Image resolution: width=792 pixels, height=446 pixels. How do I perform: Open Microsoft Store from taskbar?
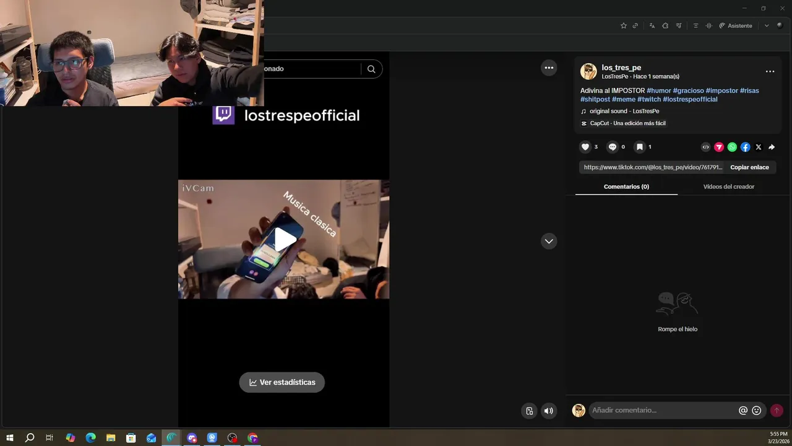click(x=131, y=438)
